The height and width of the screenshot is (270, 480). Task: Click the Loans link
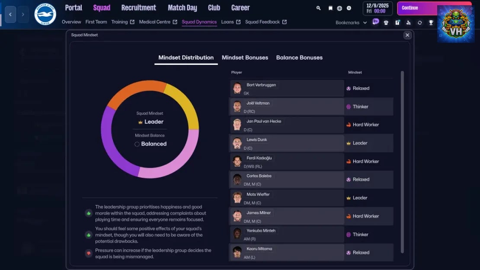tap(227, 22)
